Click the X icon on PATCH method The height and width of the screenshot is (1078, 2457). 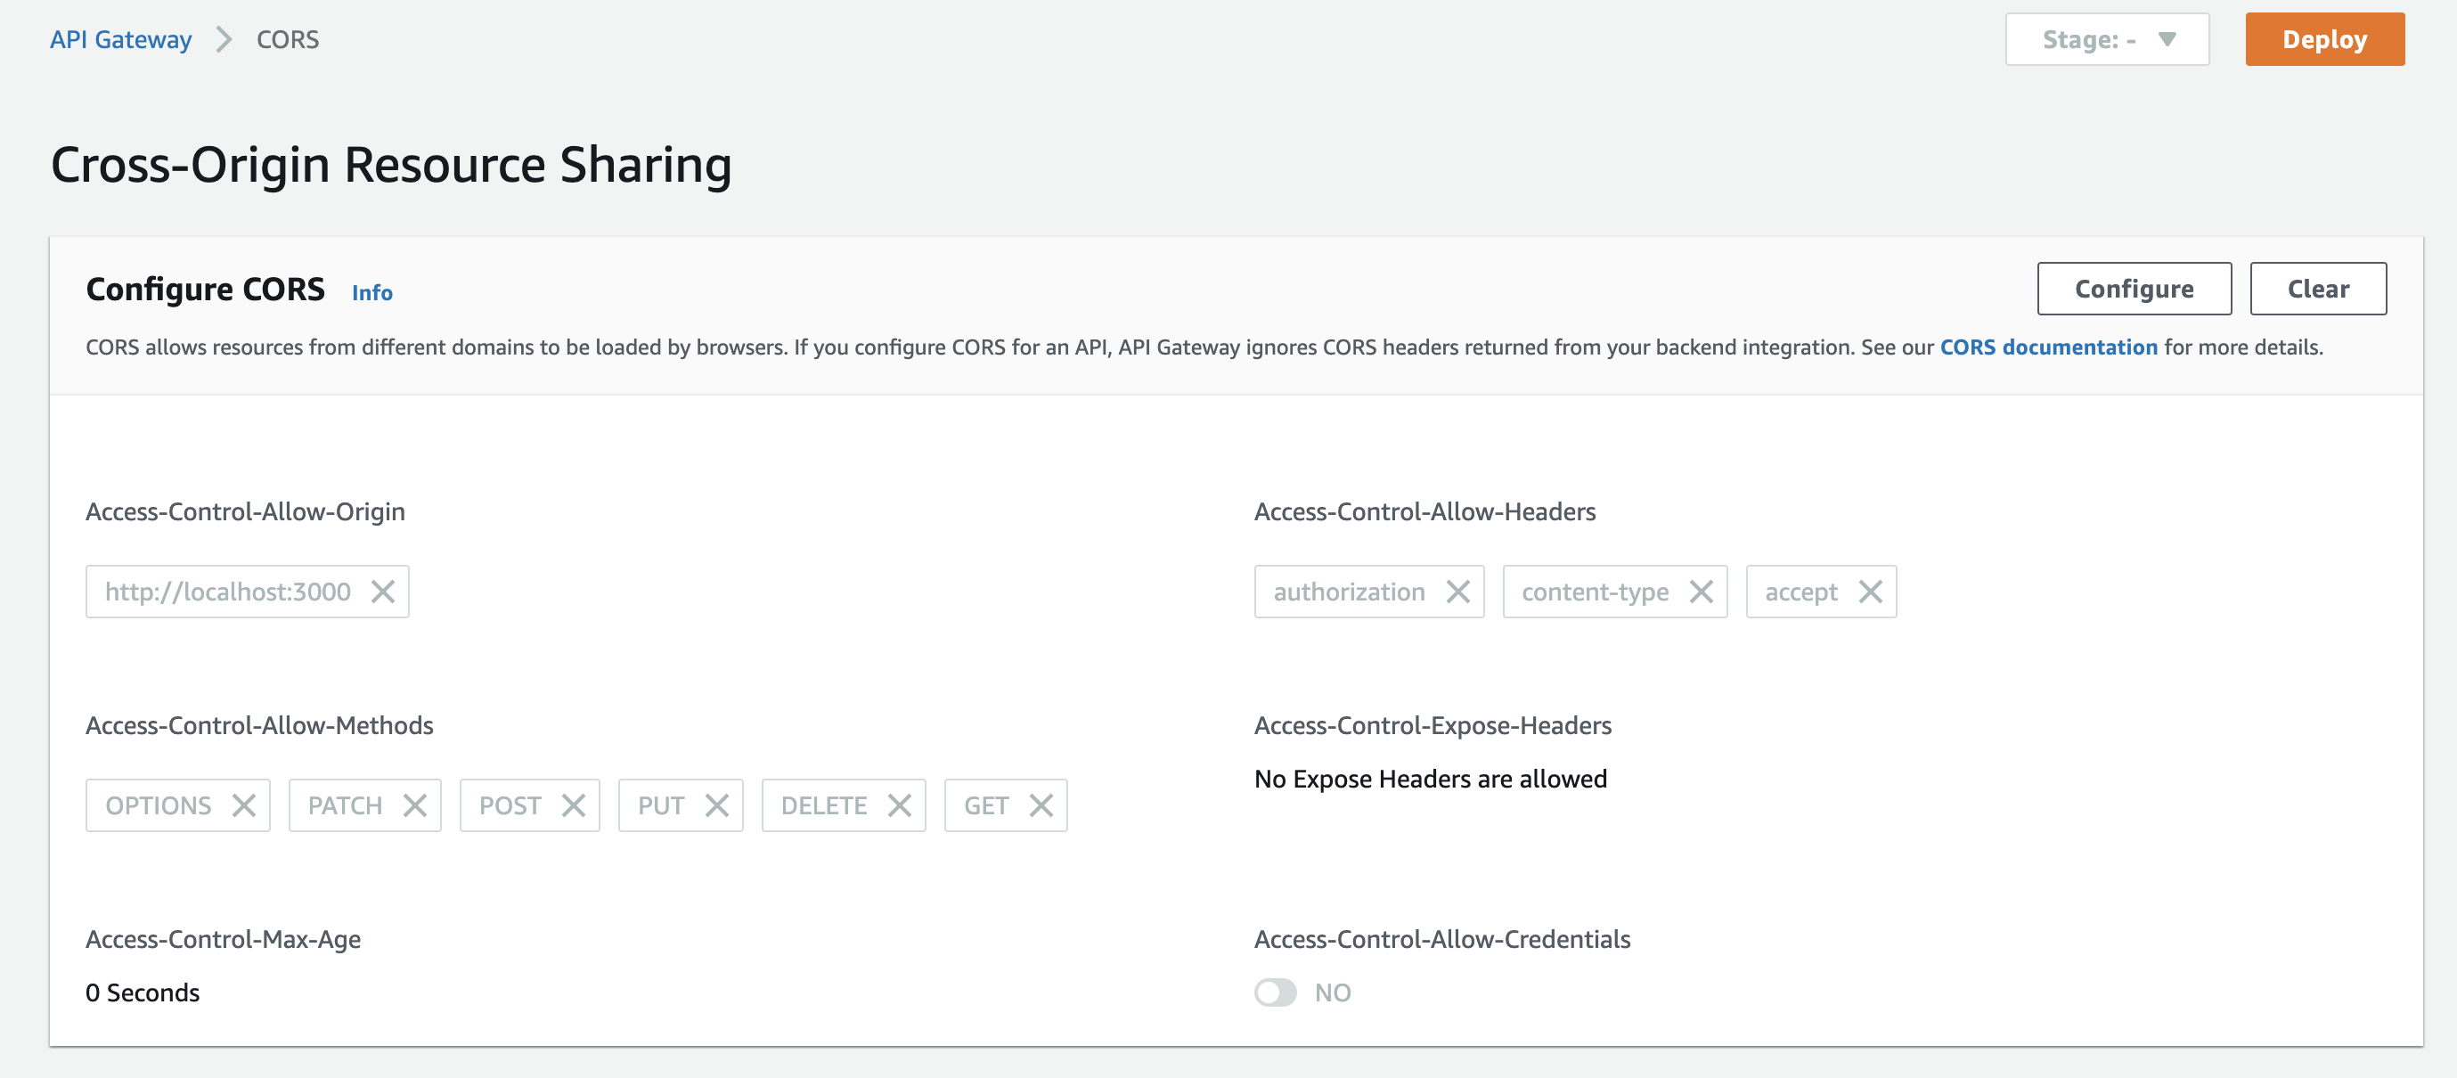pyautogui.click(x=413, y=804)
